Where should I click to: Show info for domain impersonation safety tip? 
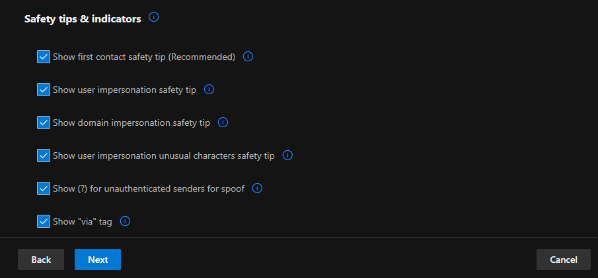pos(223,123)
